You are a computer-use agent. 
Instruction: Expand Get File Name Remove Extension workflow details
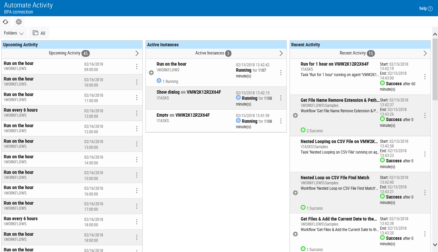(x=295, y=115)
